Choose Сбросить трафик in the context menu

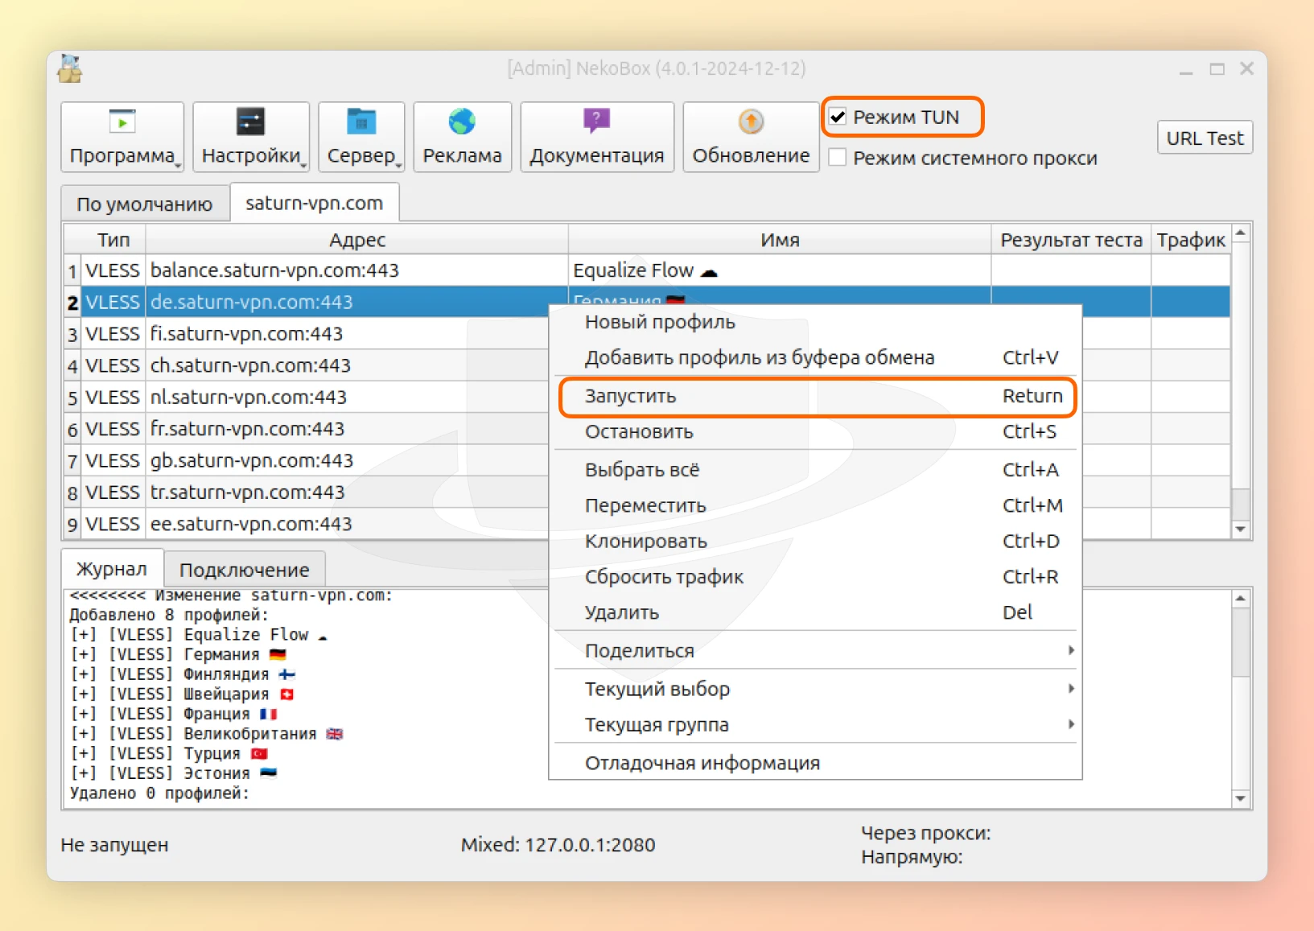click(x=664, y=576)
